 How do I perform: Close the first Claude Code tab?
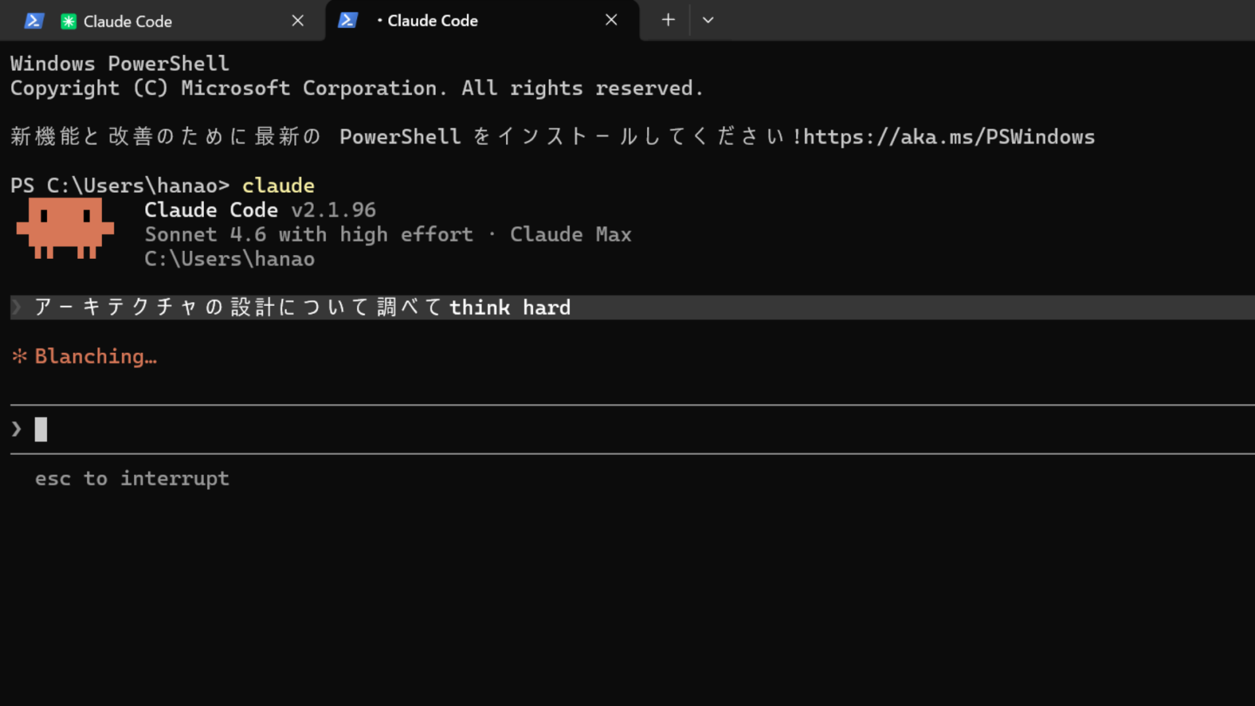click(297, 20)
